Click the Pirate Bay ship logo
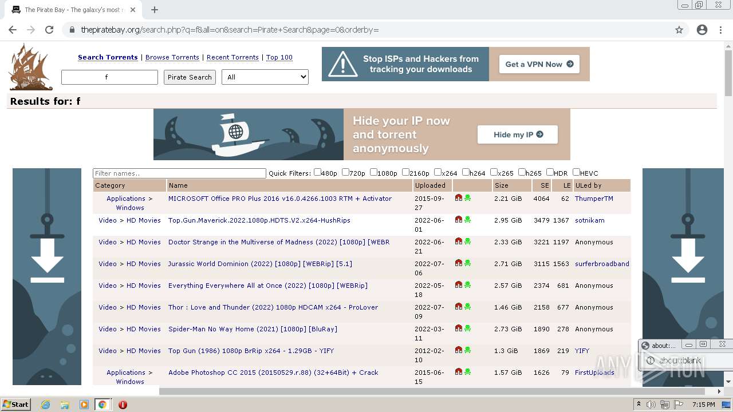The image size is (733, 412). tap(30, 68)
